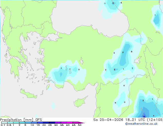Screen dimensions: 163x126
Task: Click the 20–25 mm legend swatch
Action: click(x=46, y=123)
